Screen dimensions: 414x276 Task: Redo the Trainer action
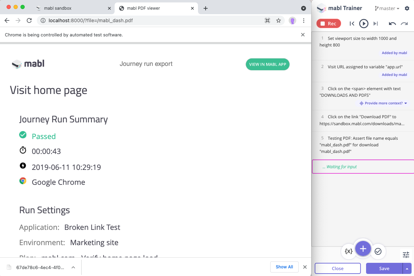coord(404,24)
